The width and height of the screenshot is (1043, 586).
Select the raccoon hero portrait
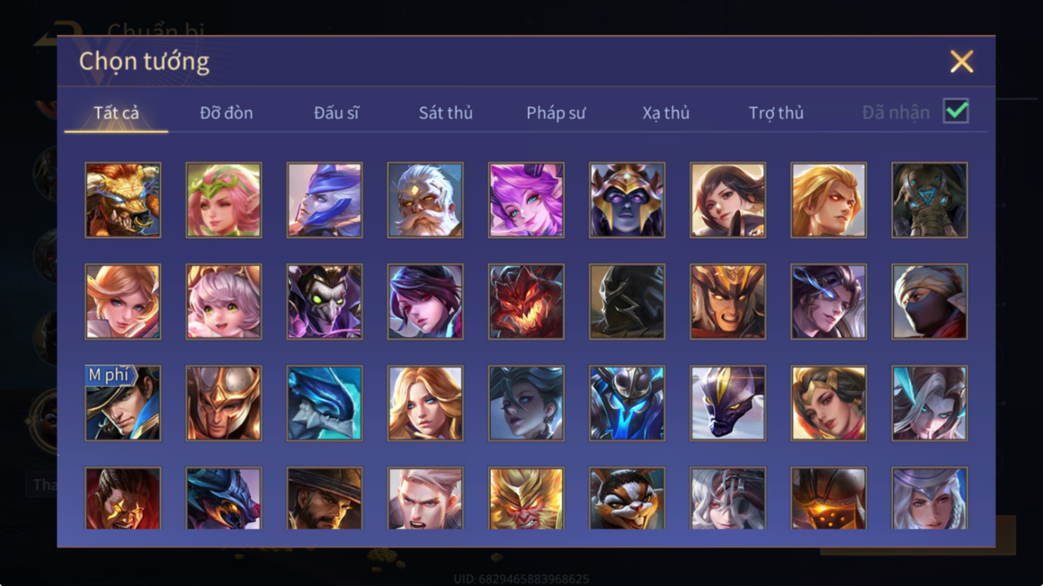tap(627, 498)
